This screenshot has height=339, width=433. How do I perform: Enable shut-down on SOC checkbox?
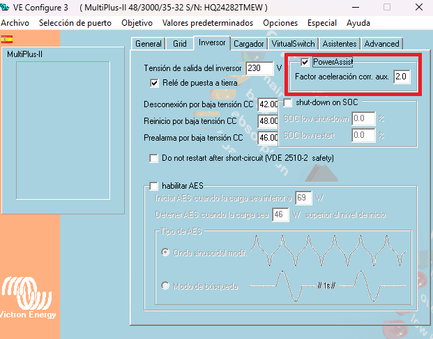(287, 102)
